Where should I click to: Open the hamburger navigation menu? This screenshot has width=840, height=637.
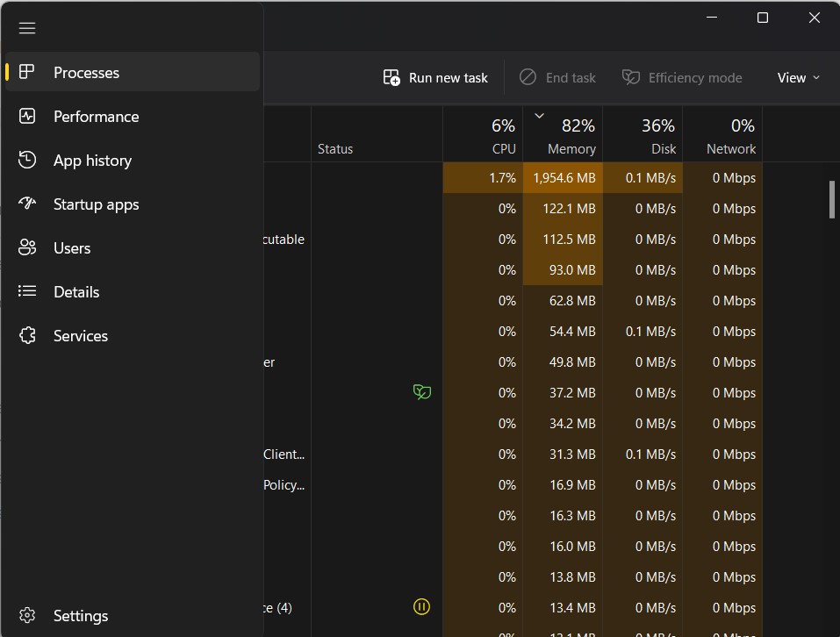[26, 27]
